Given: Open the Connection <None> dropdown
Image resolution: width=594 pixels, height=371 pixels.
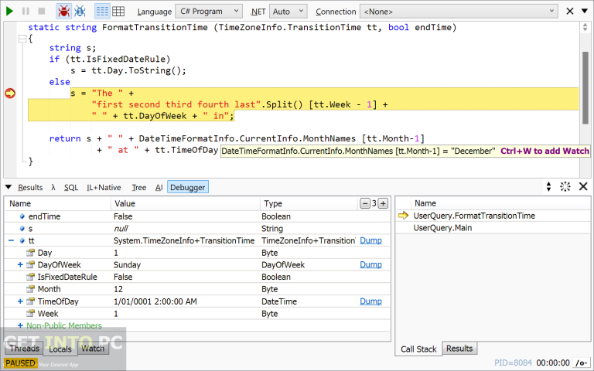Looking at the screenshot, I should 459,12.
